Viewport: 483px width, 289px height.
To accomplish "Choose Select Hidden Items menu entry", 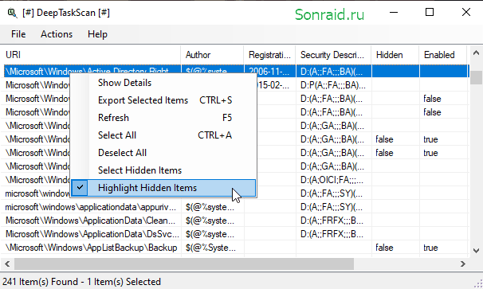I will tap(163, 170).
